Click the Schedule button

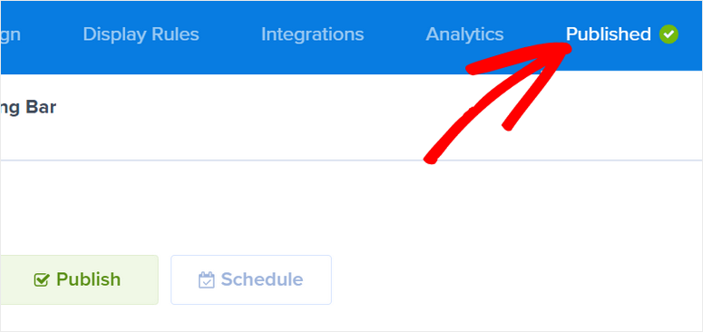coord(251,279)
